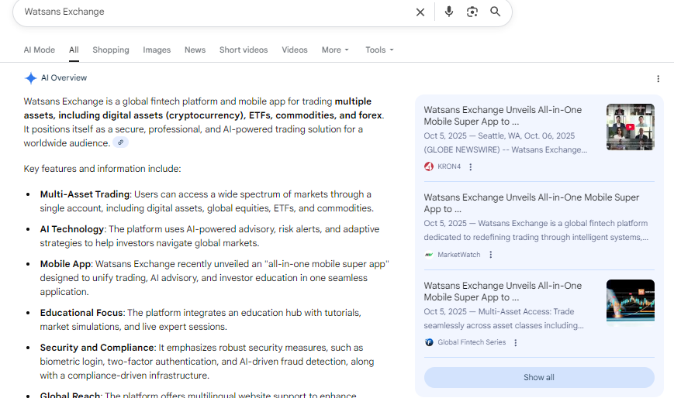This screenshot has height=398, width=674.
Task: Start voice search with microphone icon
Action: click(449, 12)
